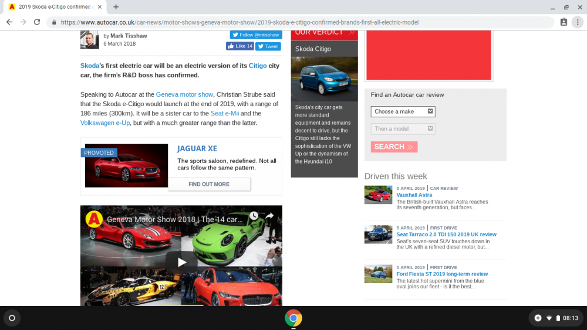The height and width of the screenshot is (330, 587).
Task: Follow @mtisshaw on Twitter
Action: 256,35
